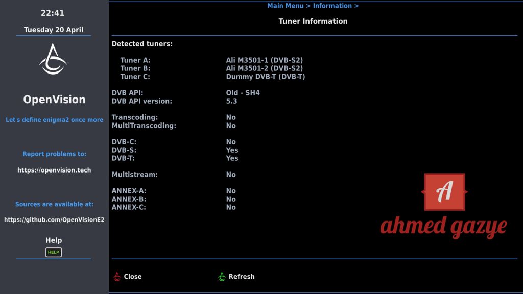Click the DVB API label
523x294 pixels.
coord(127,93)
